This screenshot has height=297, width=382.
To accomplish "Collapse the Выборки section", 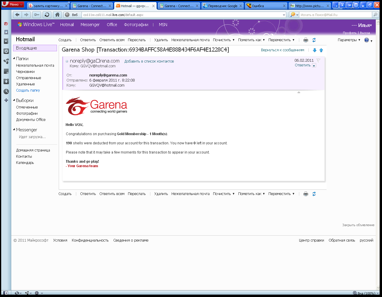I will click(14, 100).
